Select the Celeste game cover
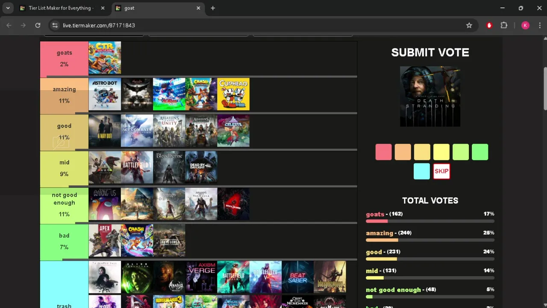547x308 pixels. [233, 130]
